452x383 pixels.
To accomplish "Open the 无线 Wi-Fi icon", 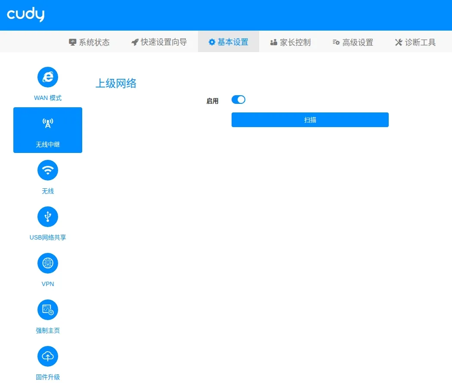I will (48, 170).
